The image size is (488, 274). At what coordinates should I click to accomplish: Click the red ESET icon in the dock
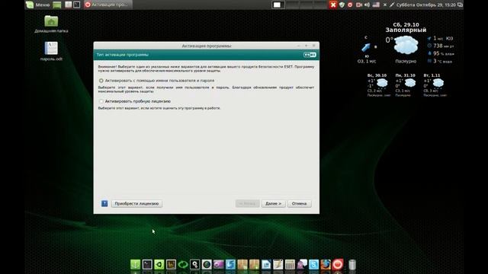(338, 264)
